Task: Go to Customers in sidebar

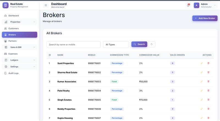Action: (13, 28)
